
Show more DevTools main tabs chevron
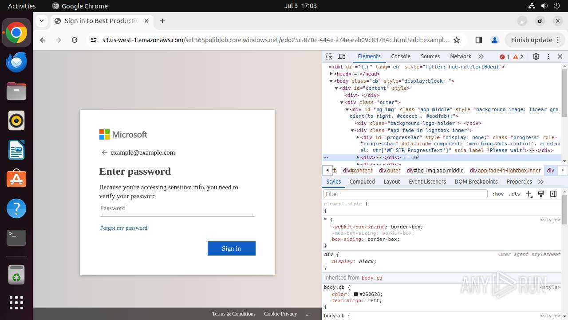tap(481, 56)
